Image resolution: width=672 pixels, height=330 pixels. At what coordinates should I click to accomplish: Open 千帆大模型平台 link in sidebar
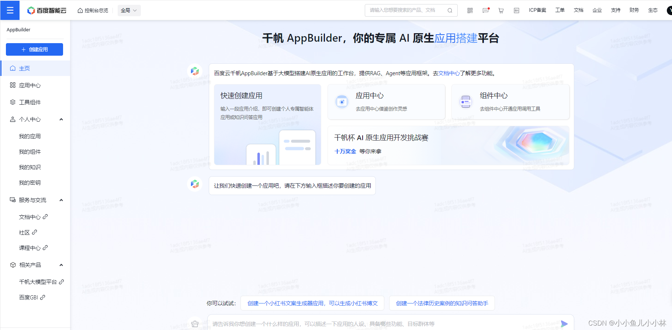[41, 282]
